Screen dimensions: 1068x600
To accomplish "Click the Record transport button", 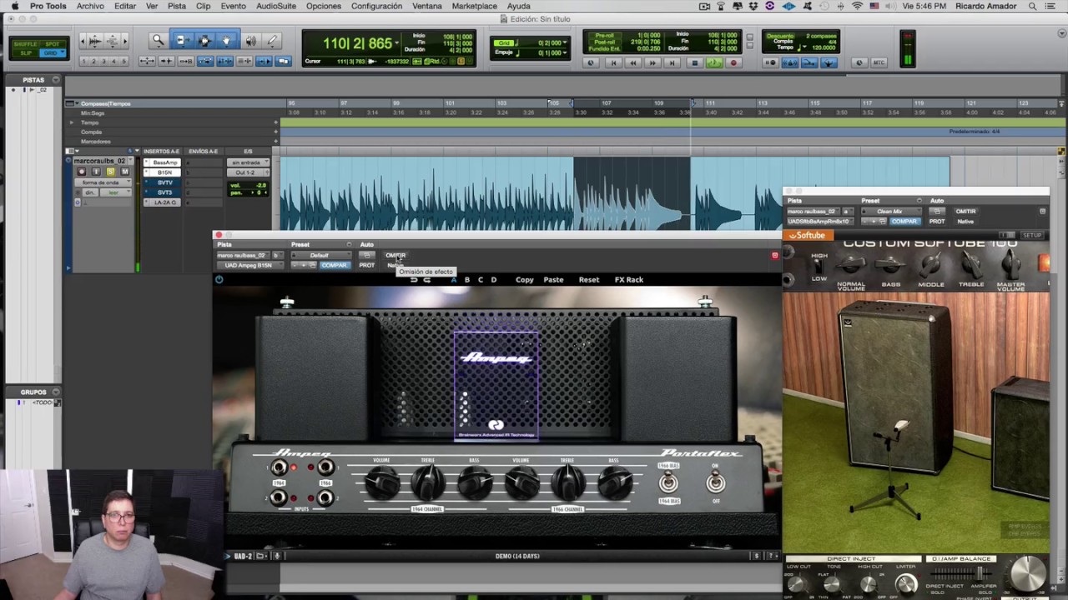I will tap(733, 62).
